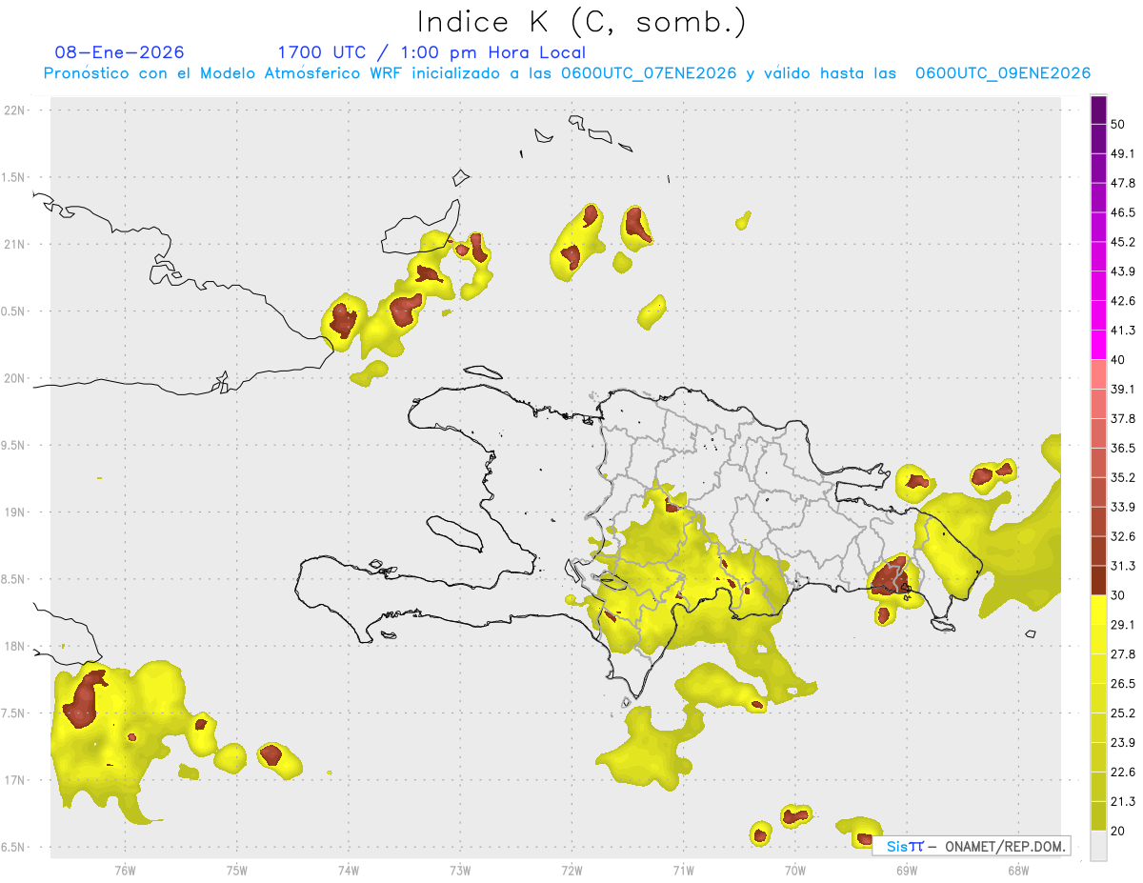
Task: Click the "74W" longitude label
Action: (x=348, y=871)
